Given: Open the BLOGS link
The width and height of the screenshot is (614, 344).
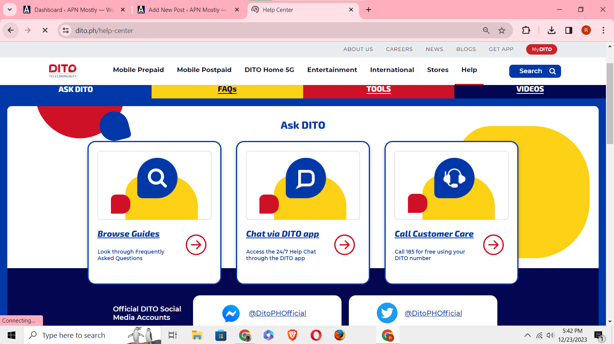Looking at the screenshot, I should pos(466,49).
